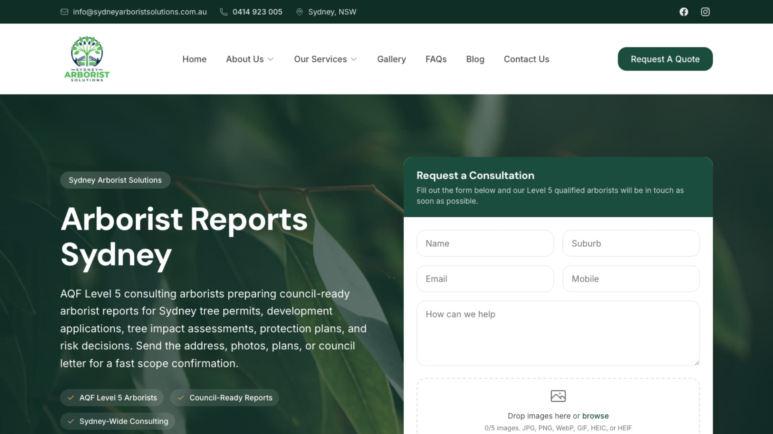
Task: Click the AQF Level 5 Arborists checkmark
Action: pos(71,398)
